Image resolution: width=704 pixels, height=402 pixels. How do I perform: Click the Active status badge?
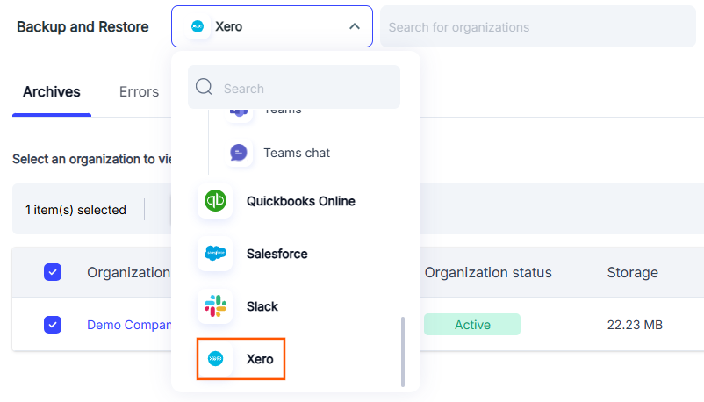pyautogui.click(x=472, y=324)
